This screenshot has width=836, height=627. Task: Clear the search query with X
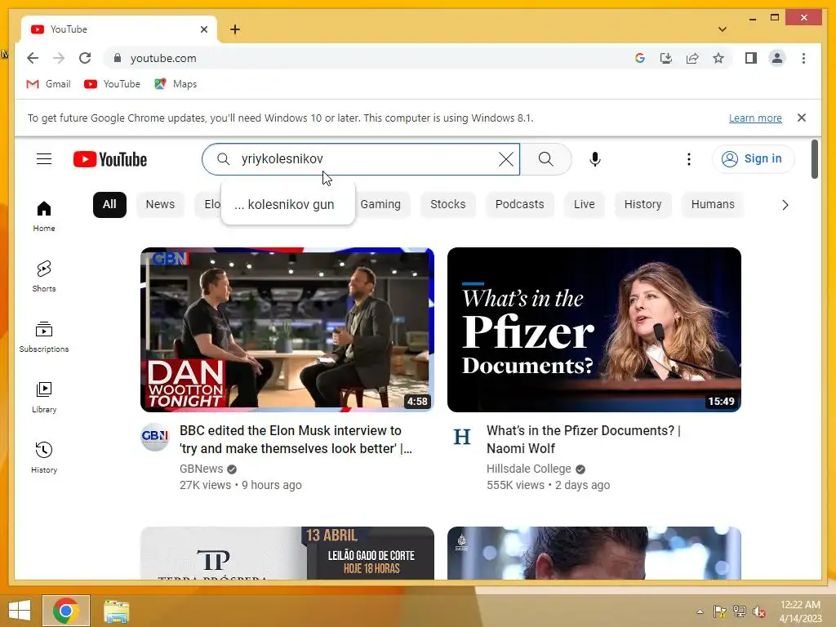coord(505,159)
